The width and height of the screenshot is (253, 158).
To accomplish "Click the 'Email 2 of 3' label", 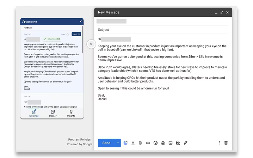I will click(28, 97).
